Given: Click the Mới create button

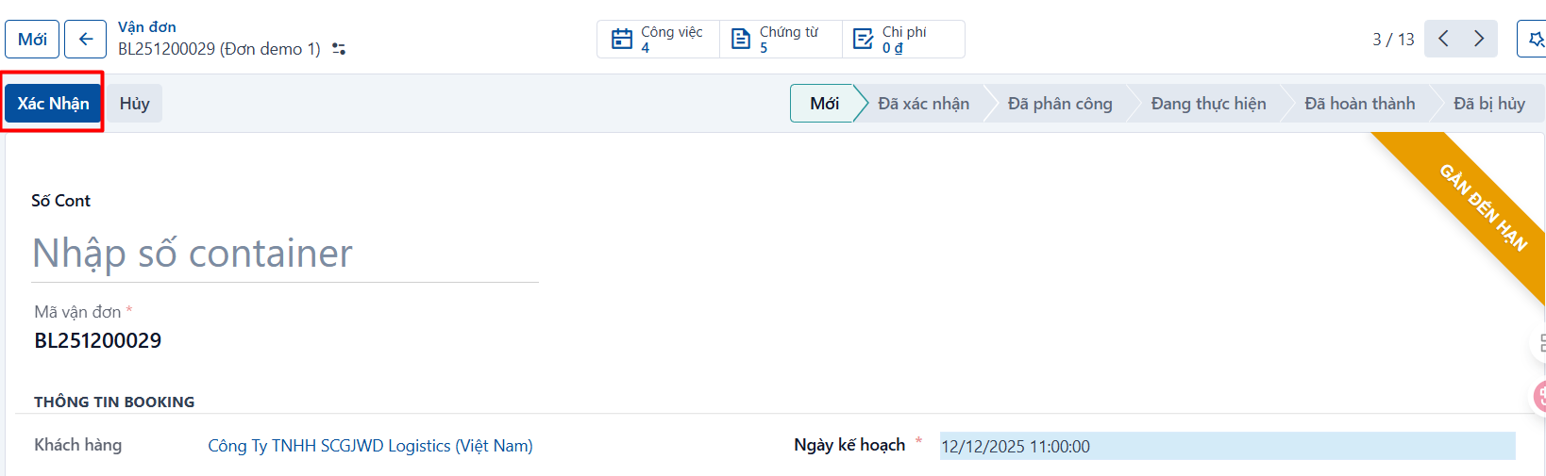Looking at the screenshot, I should (32, 40).
